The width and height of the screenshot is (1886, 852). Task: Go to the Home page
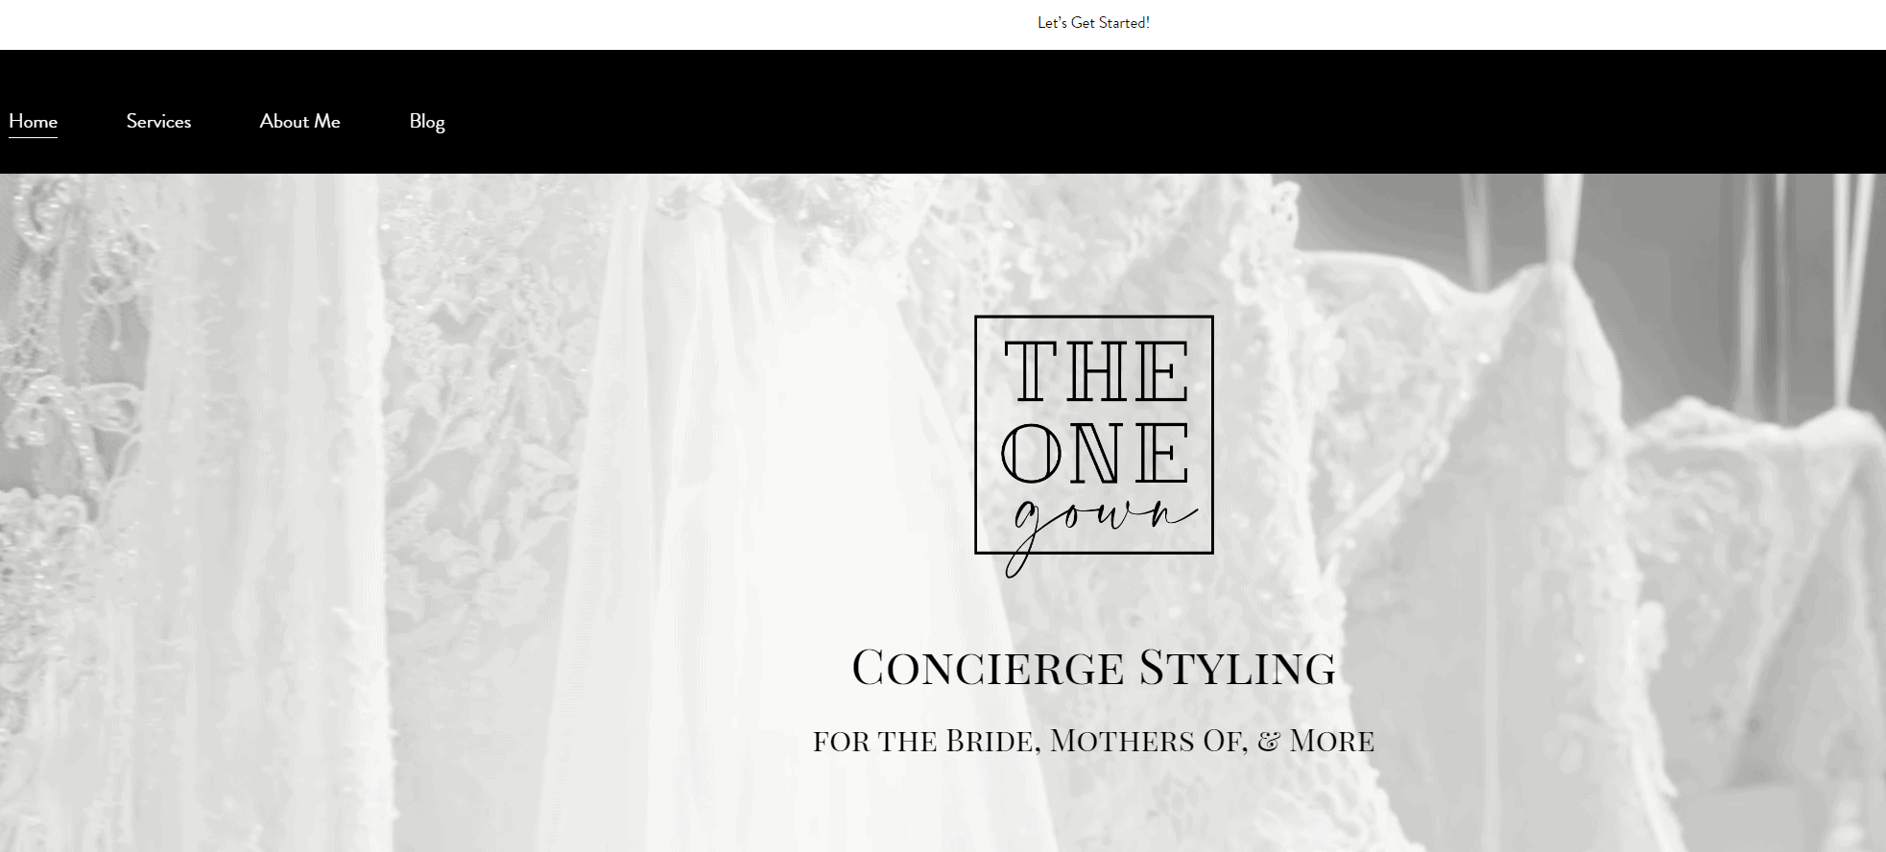pos(34,121)
